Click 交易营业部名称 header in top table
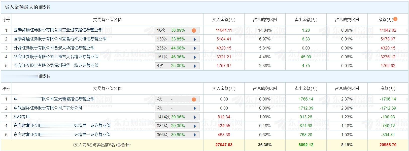409x151 pixels. tap(108, 20)
